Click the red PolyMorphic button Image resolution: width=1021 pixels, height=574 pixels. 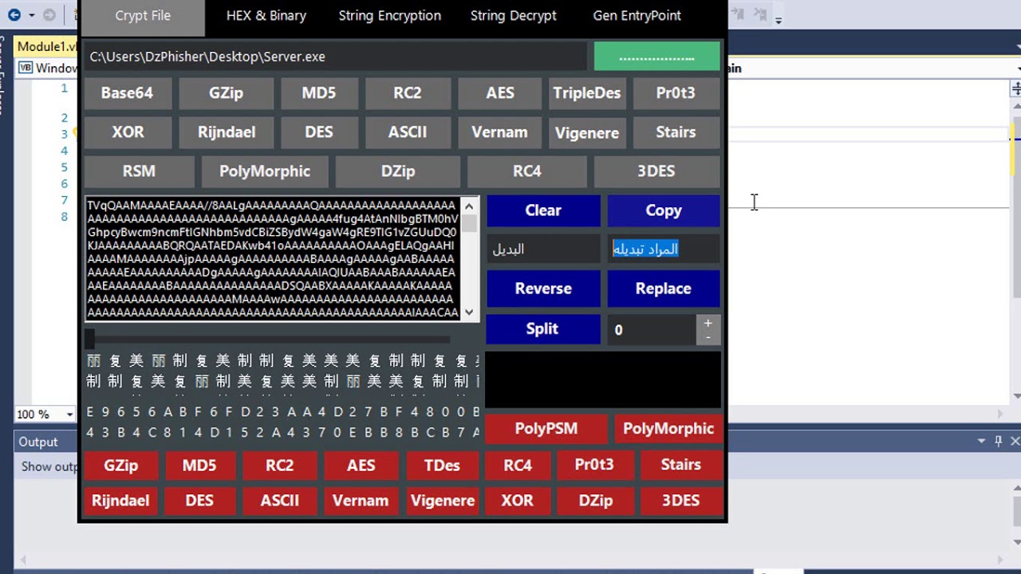(668, 429)
